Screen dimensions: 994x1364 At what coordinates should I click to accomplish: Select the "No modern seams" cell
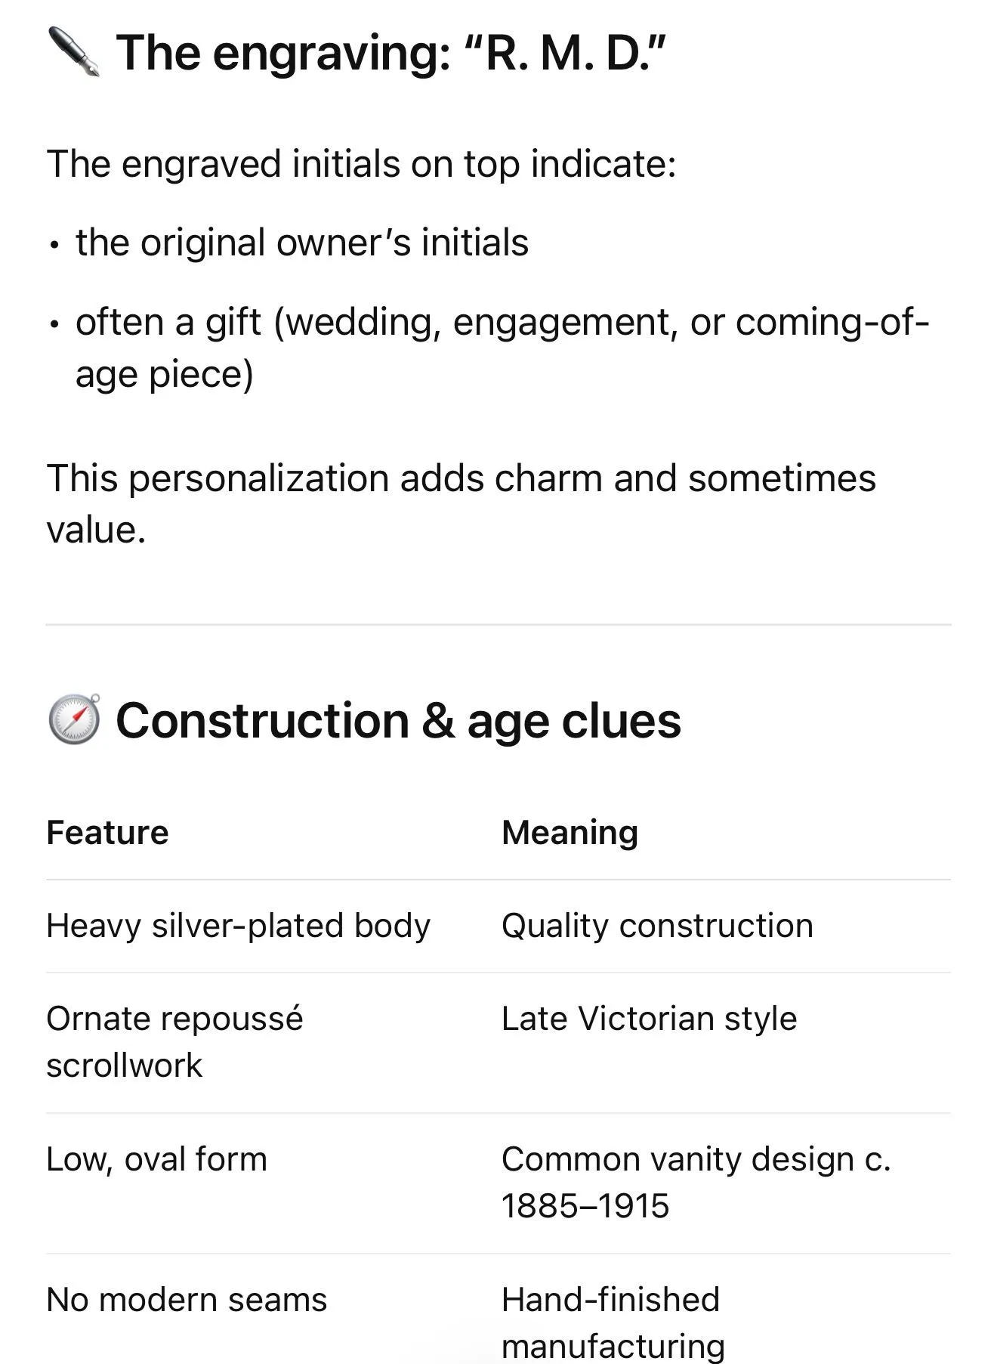(x=187, y=1300)
